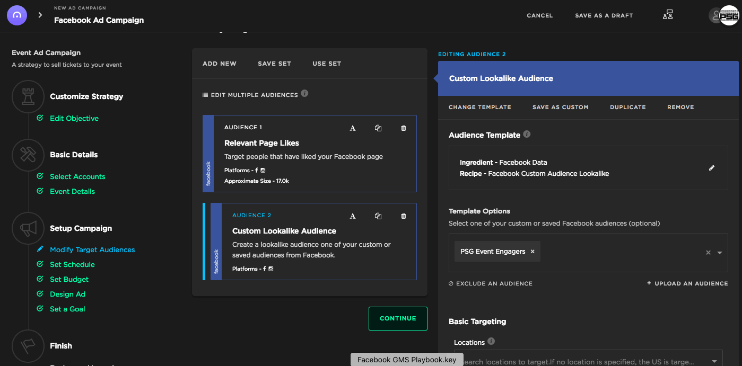Open the Locations dropdown arrow
The height and width of the screenshot is (366, 742).
(x=714, y=361)
